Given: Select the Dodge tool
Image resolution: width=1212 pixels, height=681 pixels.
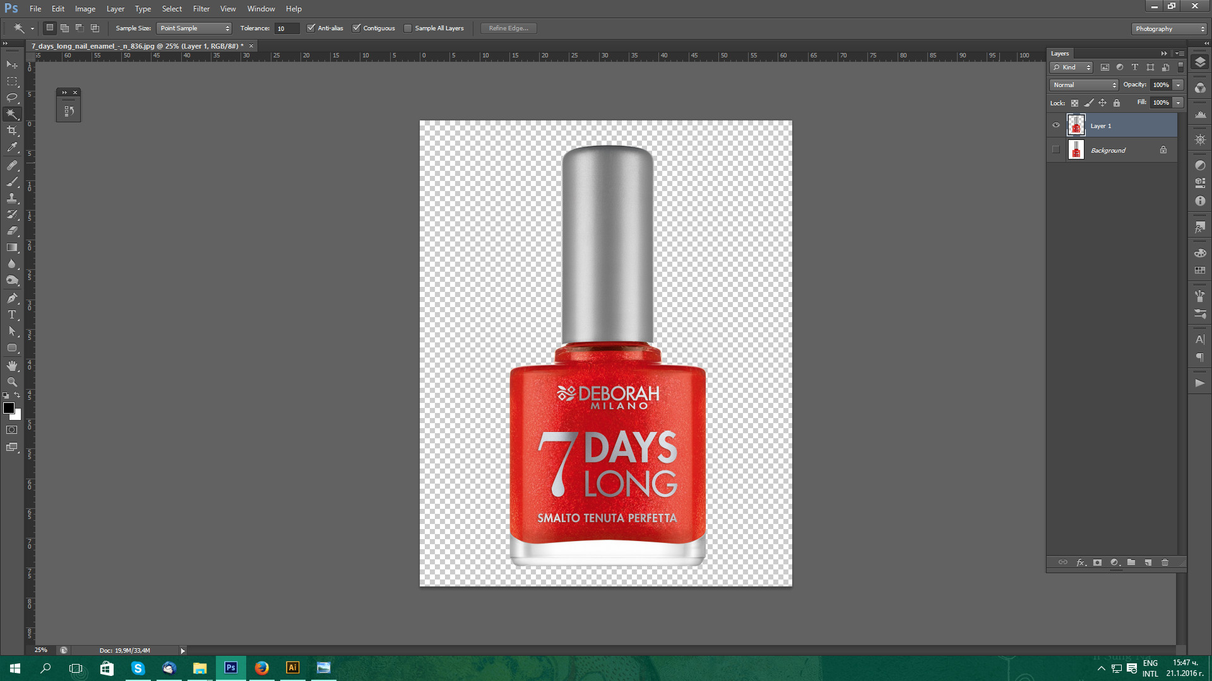Looking at the screenshot, I should tap(12, 280).
